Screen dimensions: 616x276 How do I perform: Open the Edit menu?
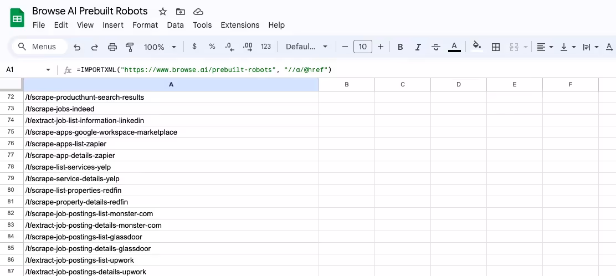click(61, 25)
